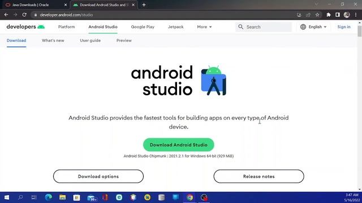Open the Mail app with 99+ badge
The width and height of the screenshot is (362, 203).
[92, 197]
